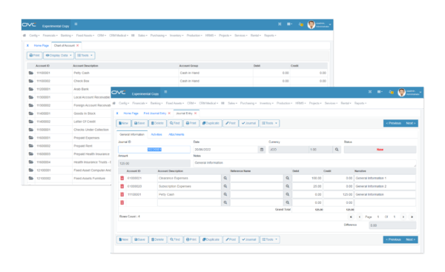Click Print button in Chart of Account window
445x272 pixels.
click(34, 56)
